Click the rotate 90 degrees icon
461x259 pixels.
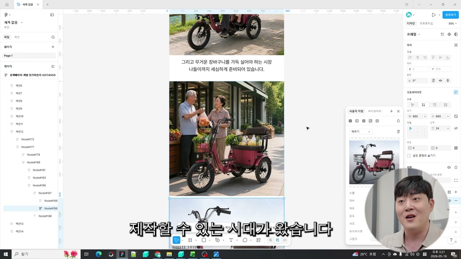[433, 81]
